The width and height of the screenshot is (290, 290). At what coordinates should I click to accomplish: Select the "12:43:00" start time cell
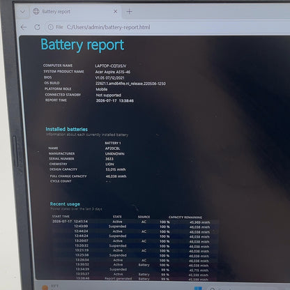coord(81,226)
